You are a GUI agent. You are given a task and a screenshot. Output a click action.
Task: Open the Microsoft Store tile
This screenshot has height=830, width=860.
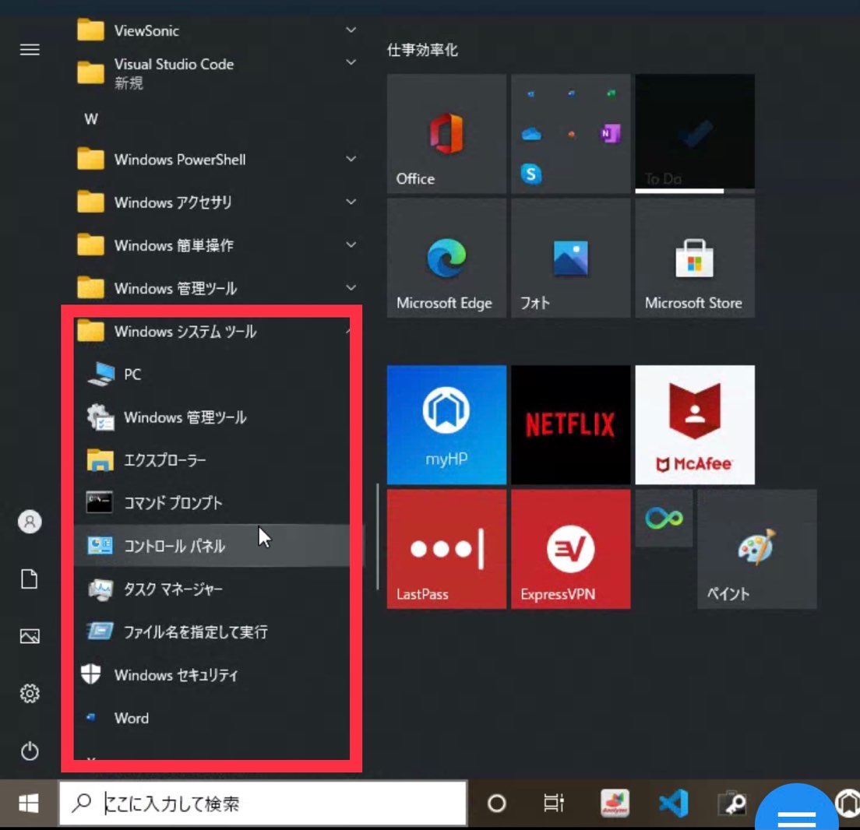pos(695,258)
